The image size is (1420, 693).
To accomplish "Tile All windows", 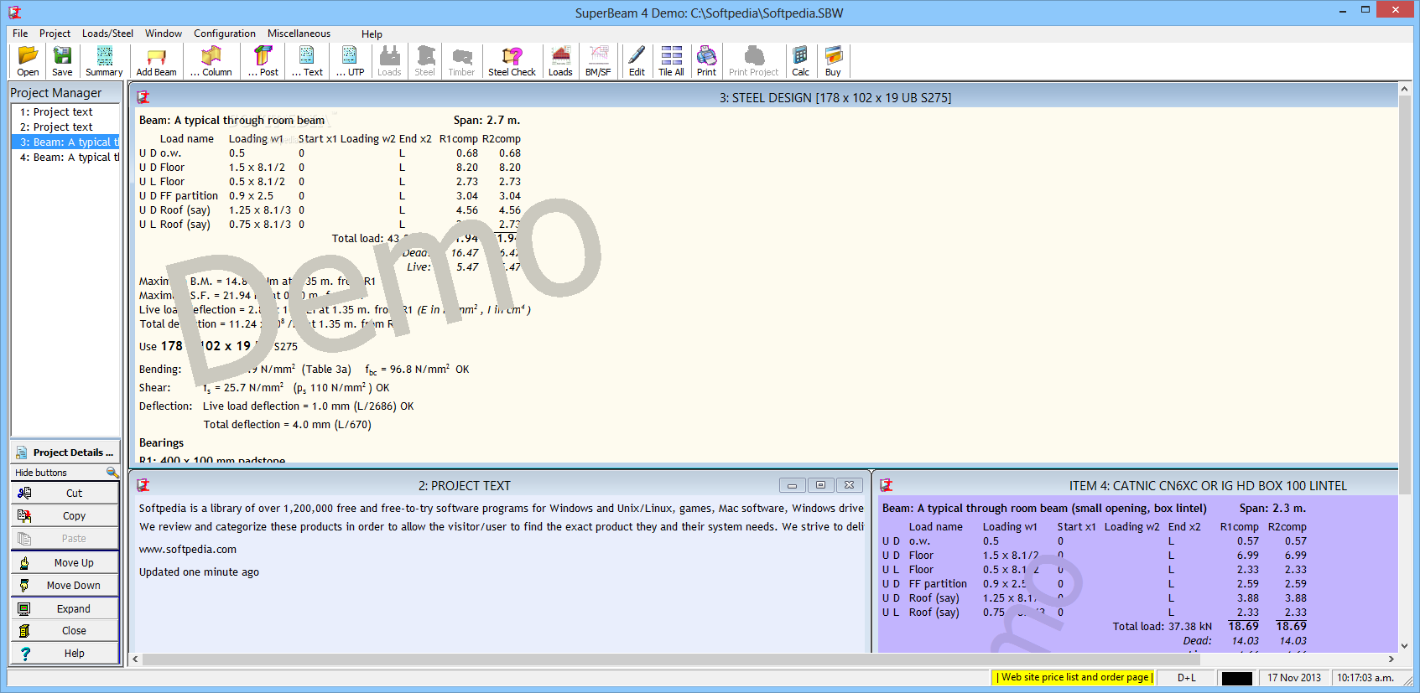I will (x=671, y=61).
